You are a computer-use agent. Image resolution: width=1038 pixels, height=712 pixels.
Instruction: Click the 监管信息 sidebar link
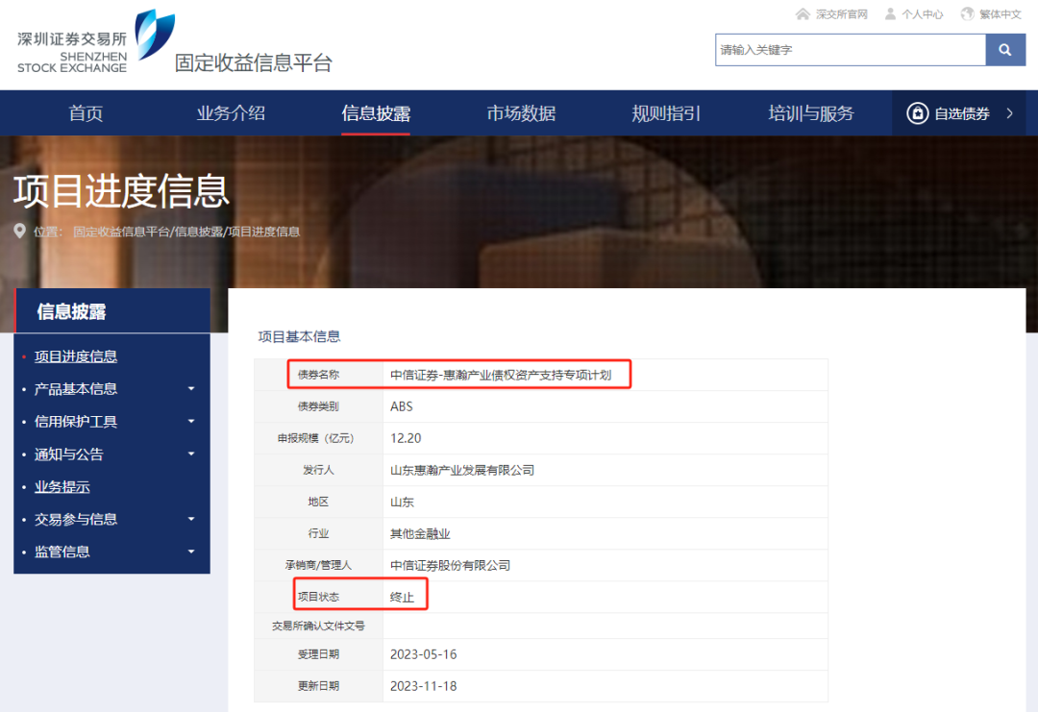[62, 552]
